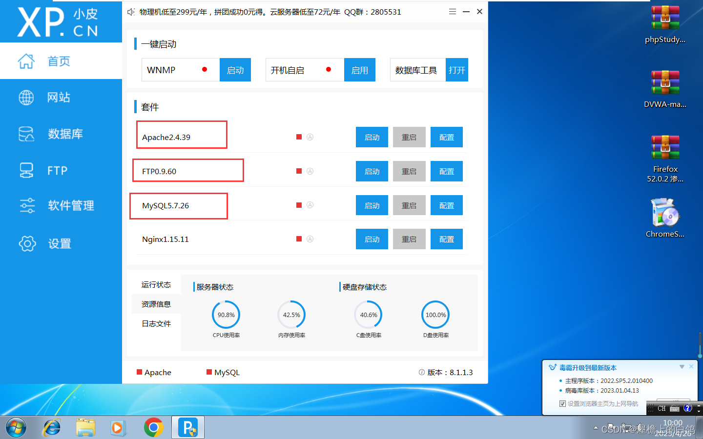Click the version info icon
This screenshot has width=703, height=439.
point(422,372)
